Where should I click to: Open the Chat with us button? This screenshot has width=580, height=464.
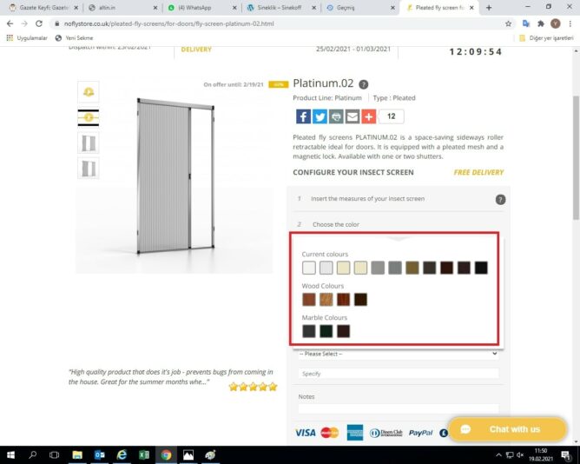507,429
